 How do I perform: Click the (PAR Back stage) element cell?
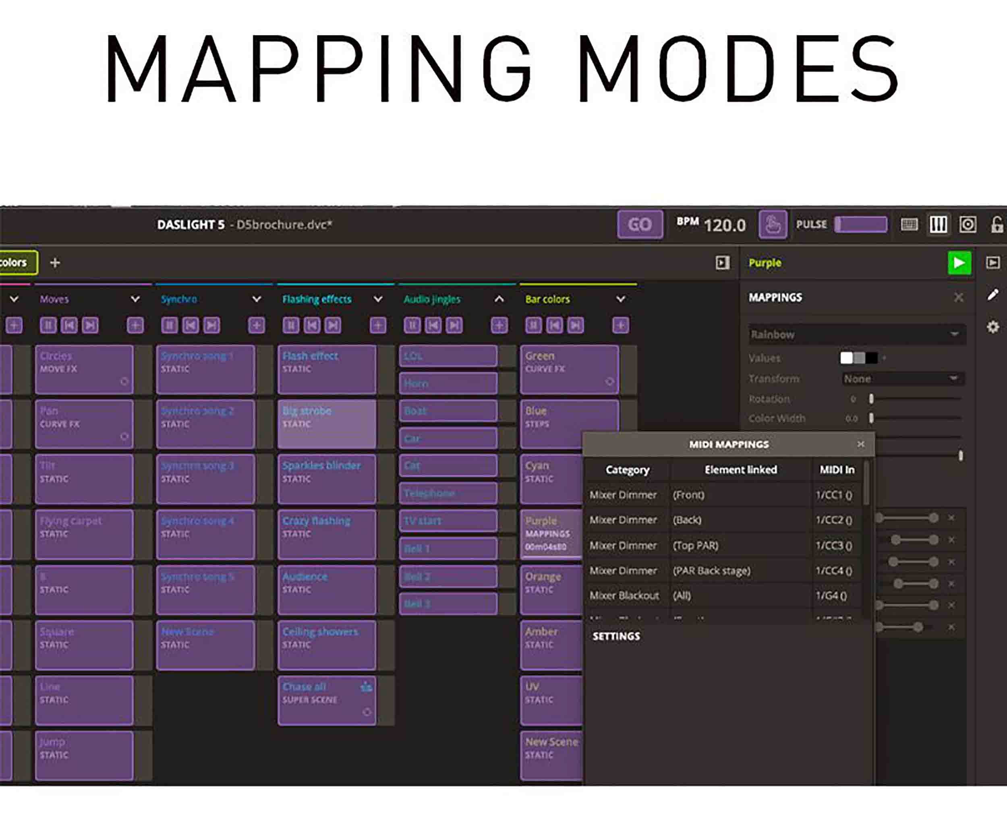(741, 571)
